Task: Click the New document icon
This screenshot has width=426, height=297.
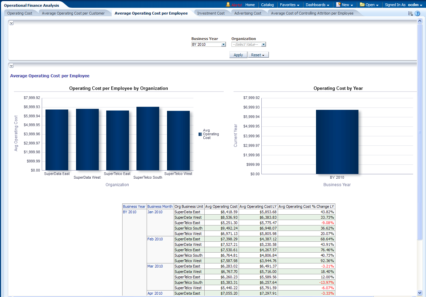Action: 338,5
